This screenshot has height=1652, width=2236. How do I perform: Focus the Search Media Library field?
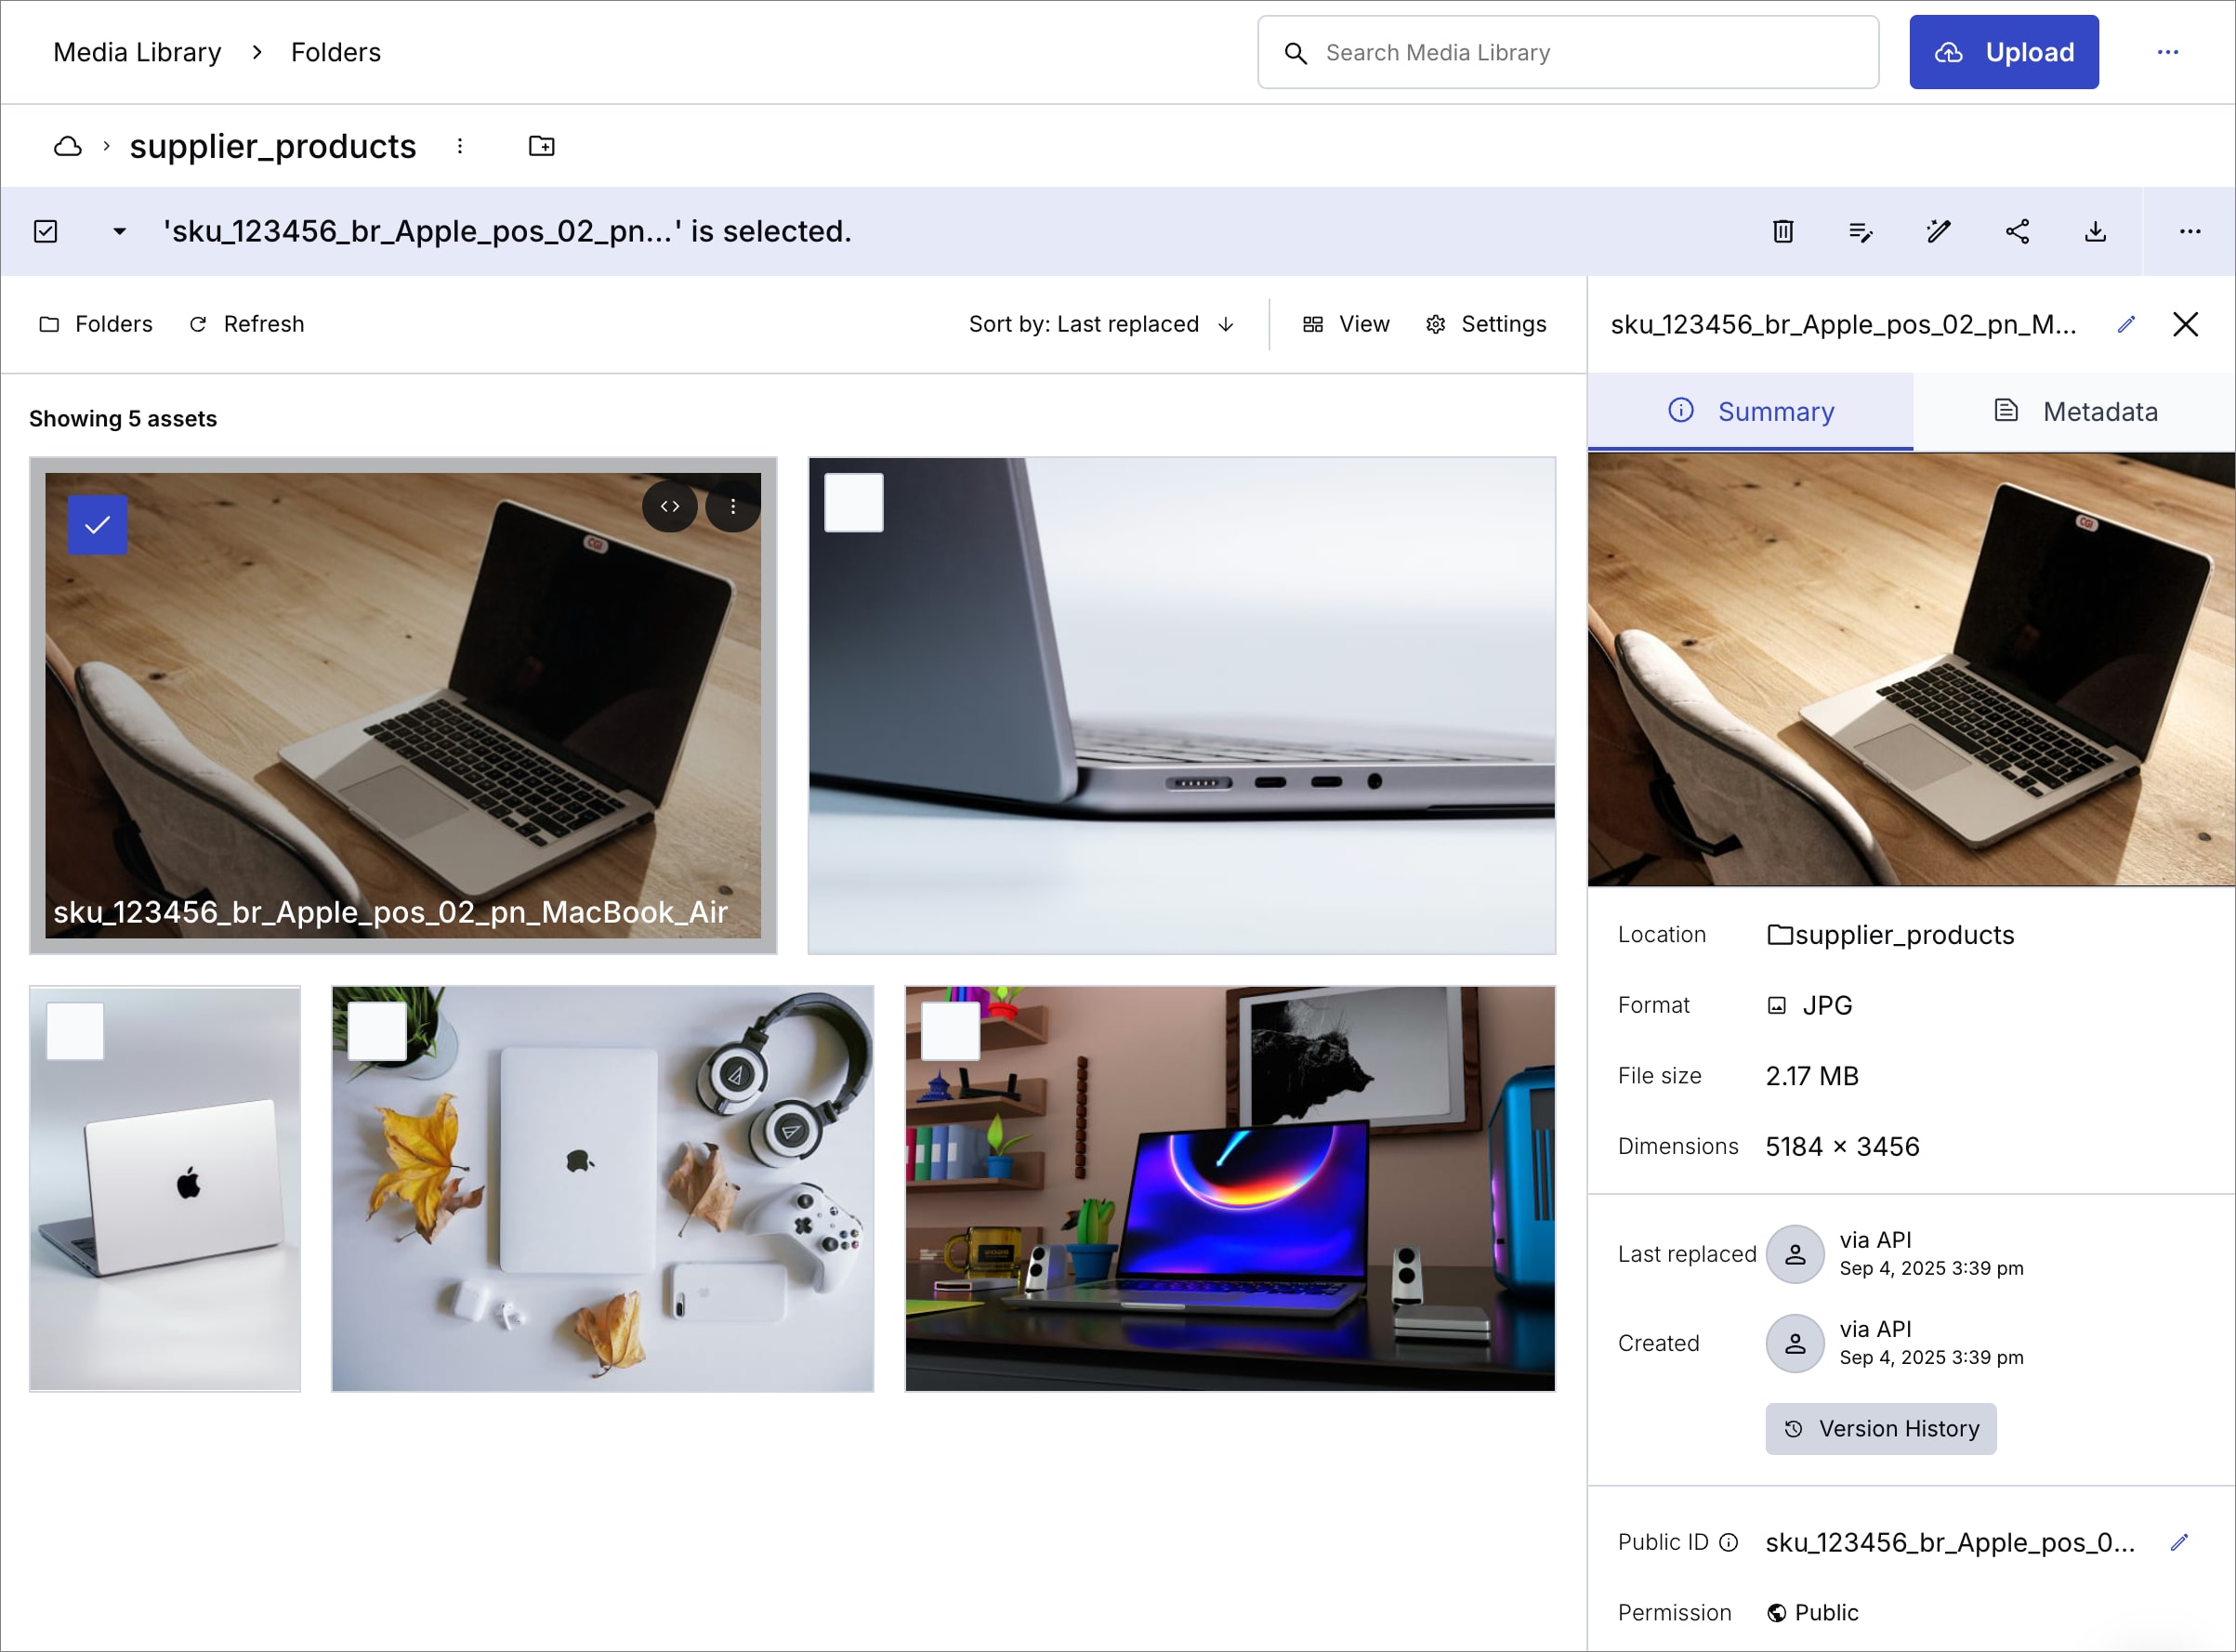coord(1567,52)
